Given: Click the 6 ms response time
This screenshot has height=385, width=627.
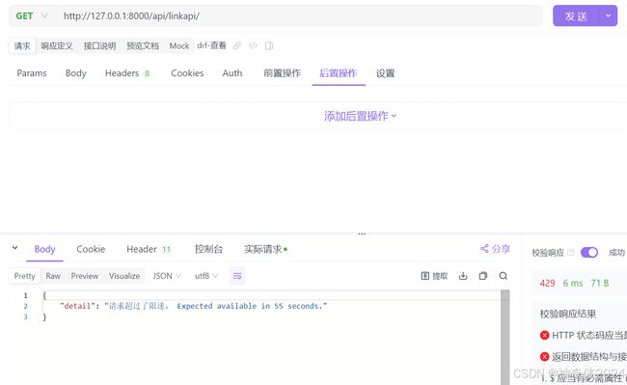Looking at the screenshot, I should [x=573, y=283].
